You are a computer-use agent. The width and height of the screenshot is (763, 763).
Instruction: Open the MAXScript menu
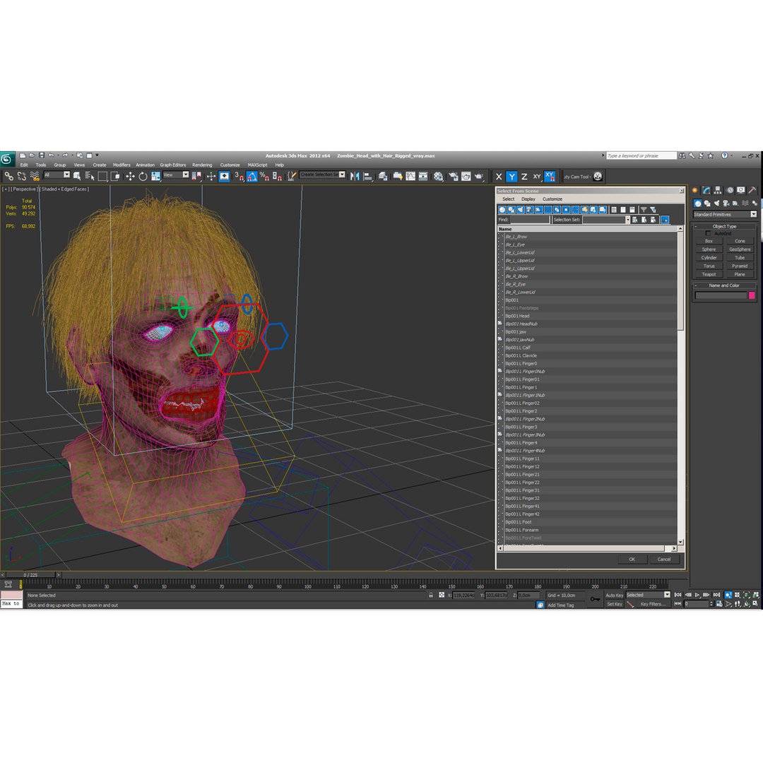click(x=257, y=165)
